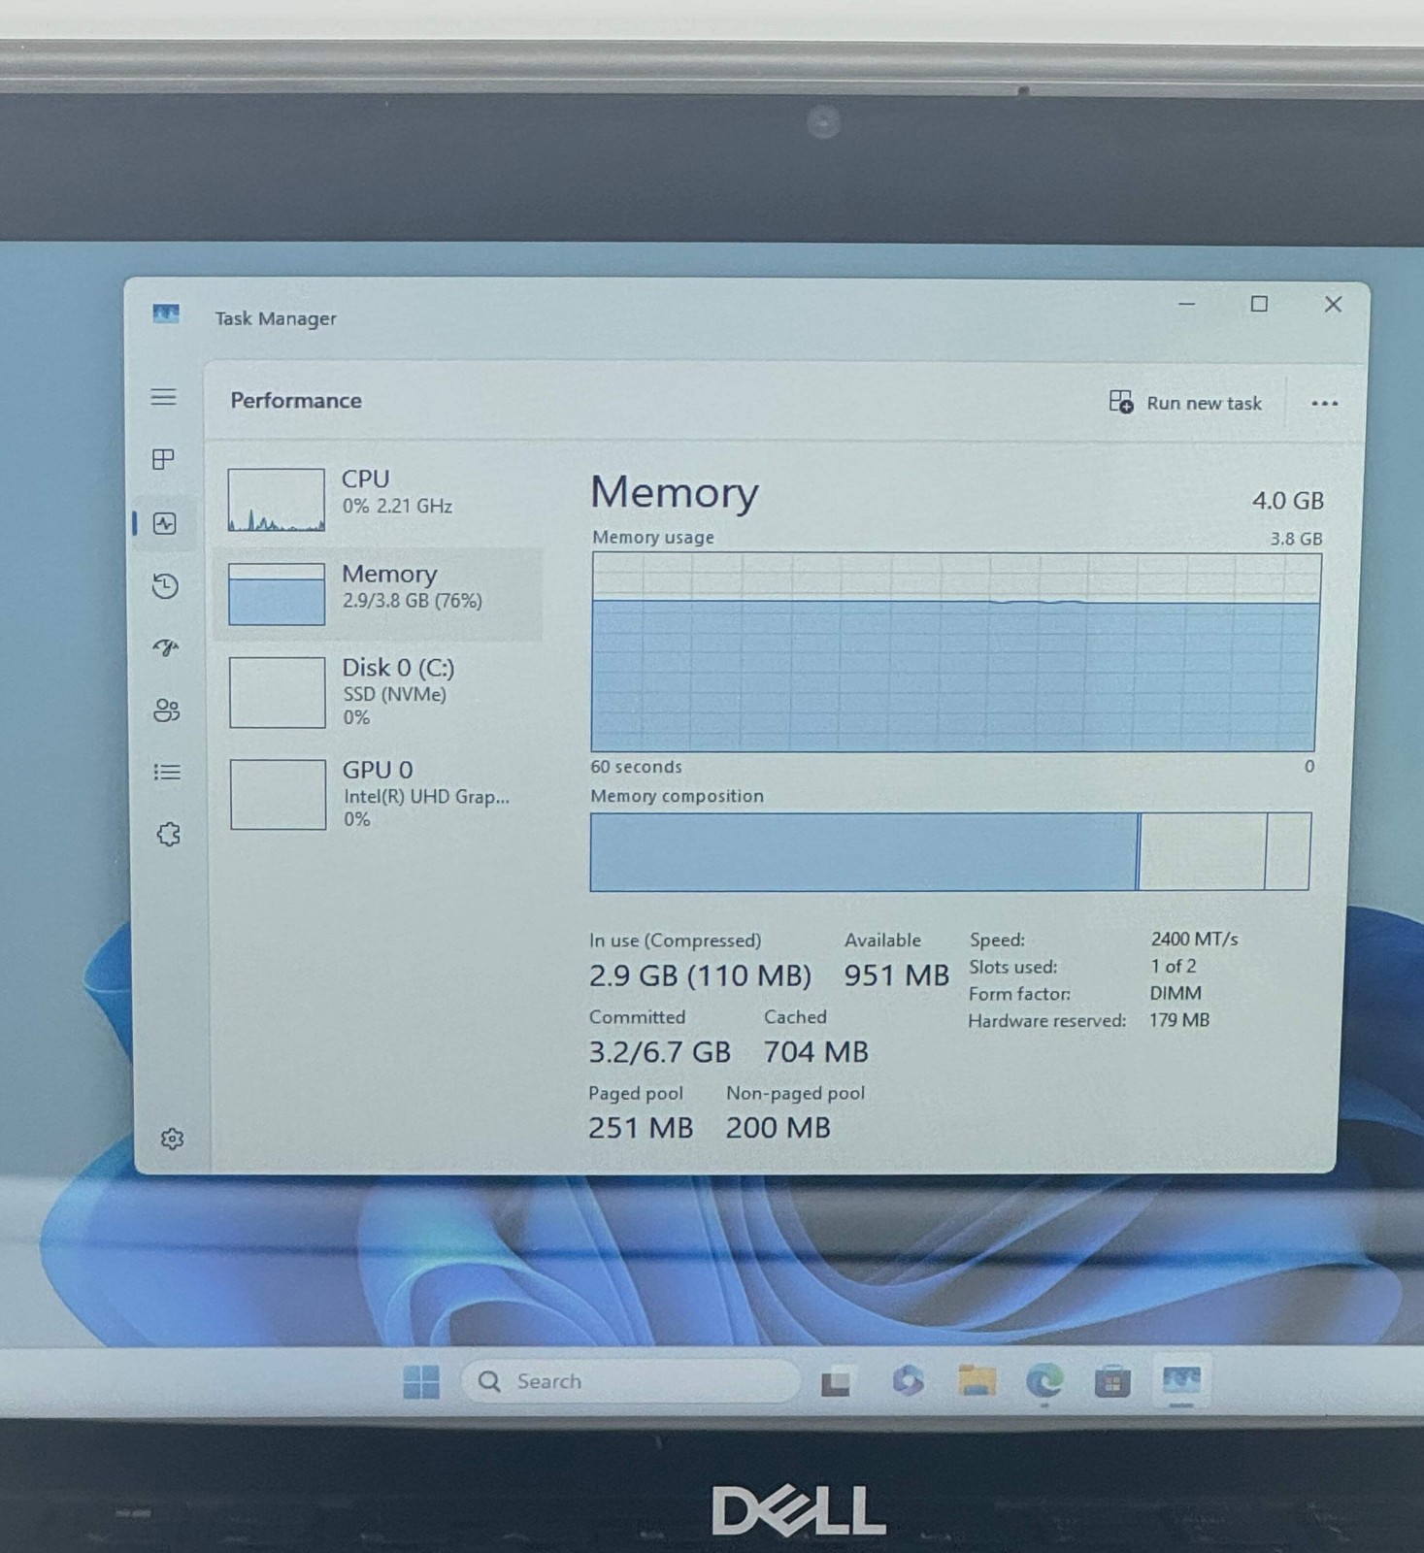Click the 951 MB Available value
Screen dimensions: 1424x1553
tap(896, 975)
